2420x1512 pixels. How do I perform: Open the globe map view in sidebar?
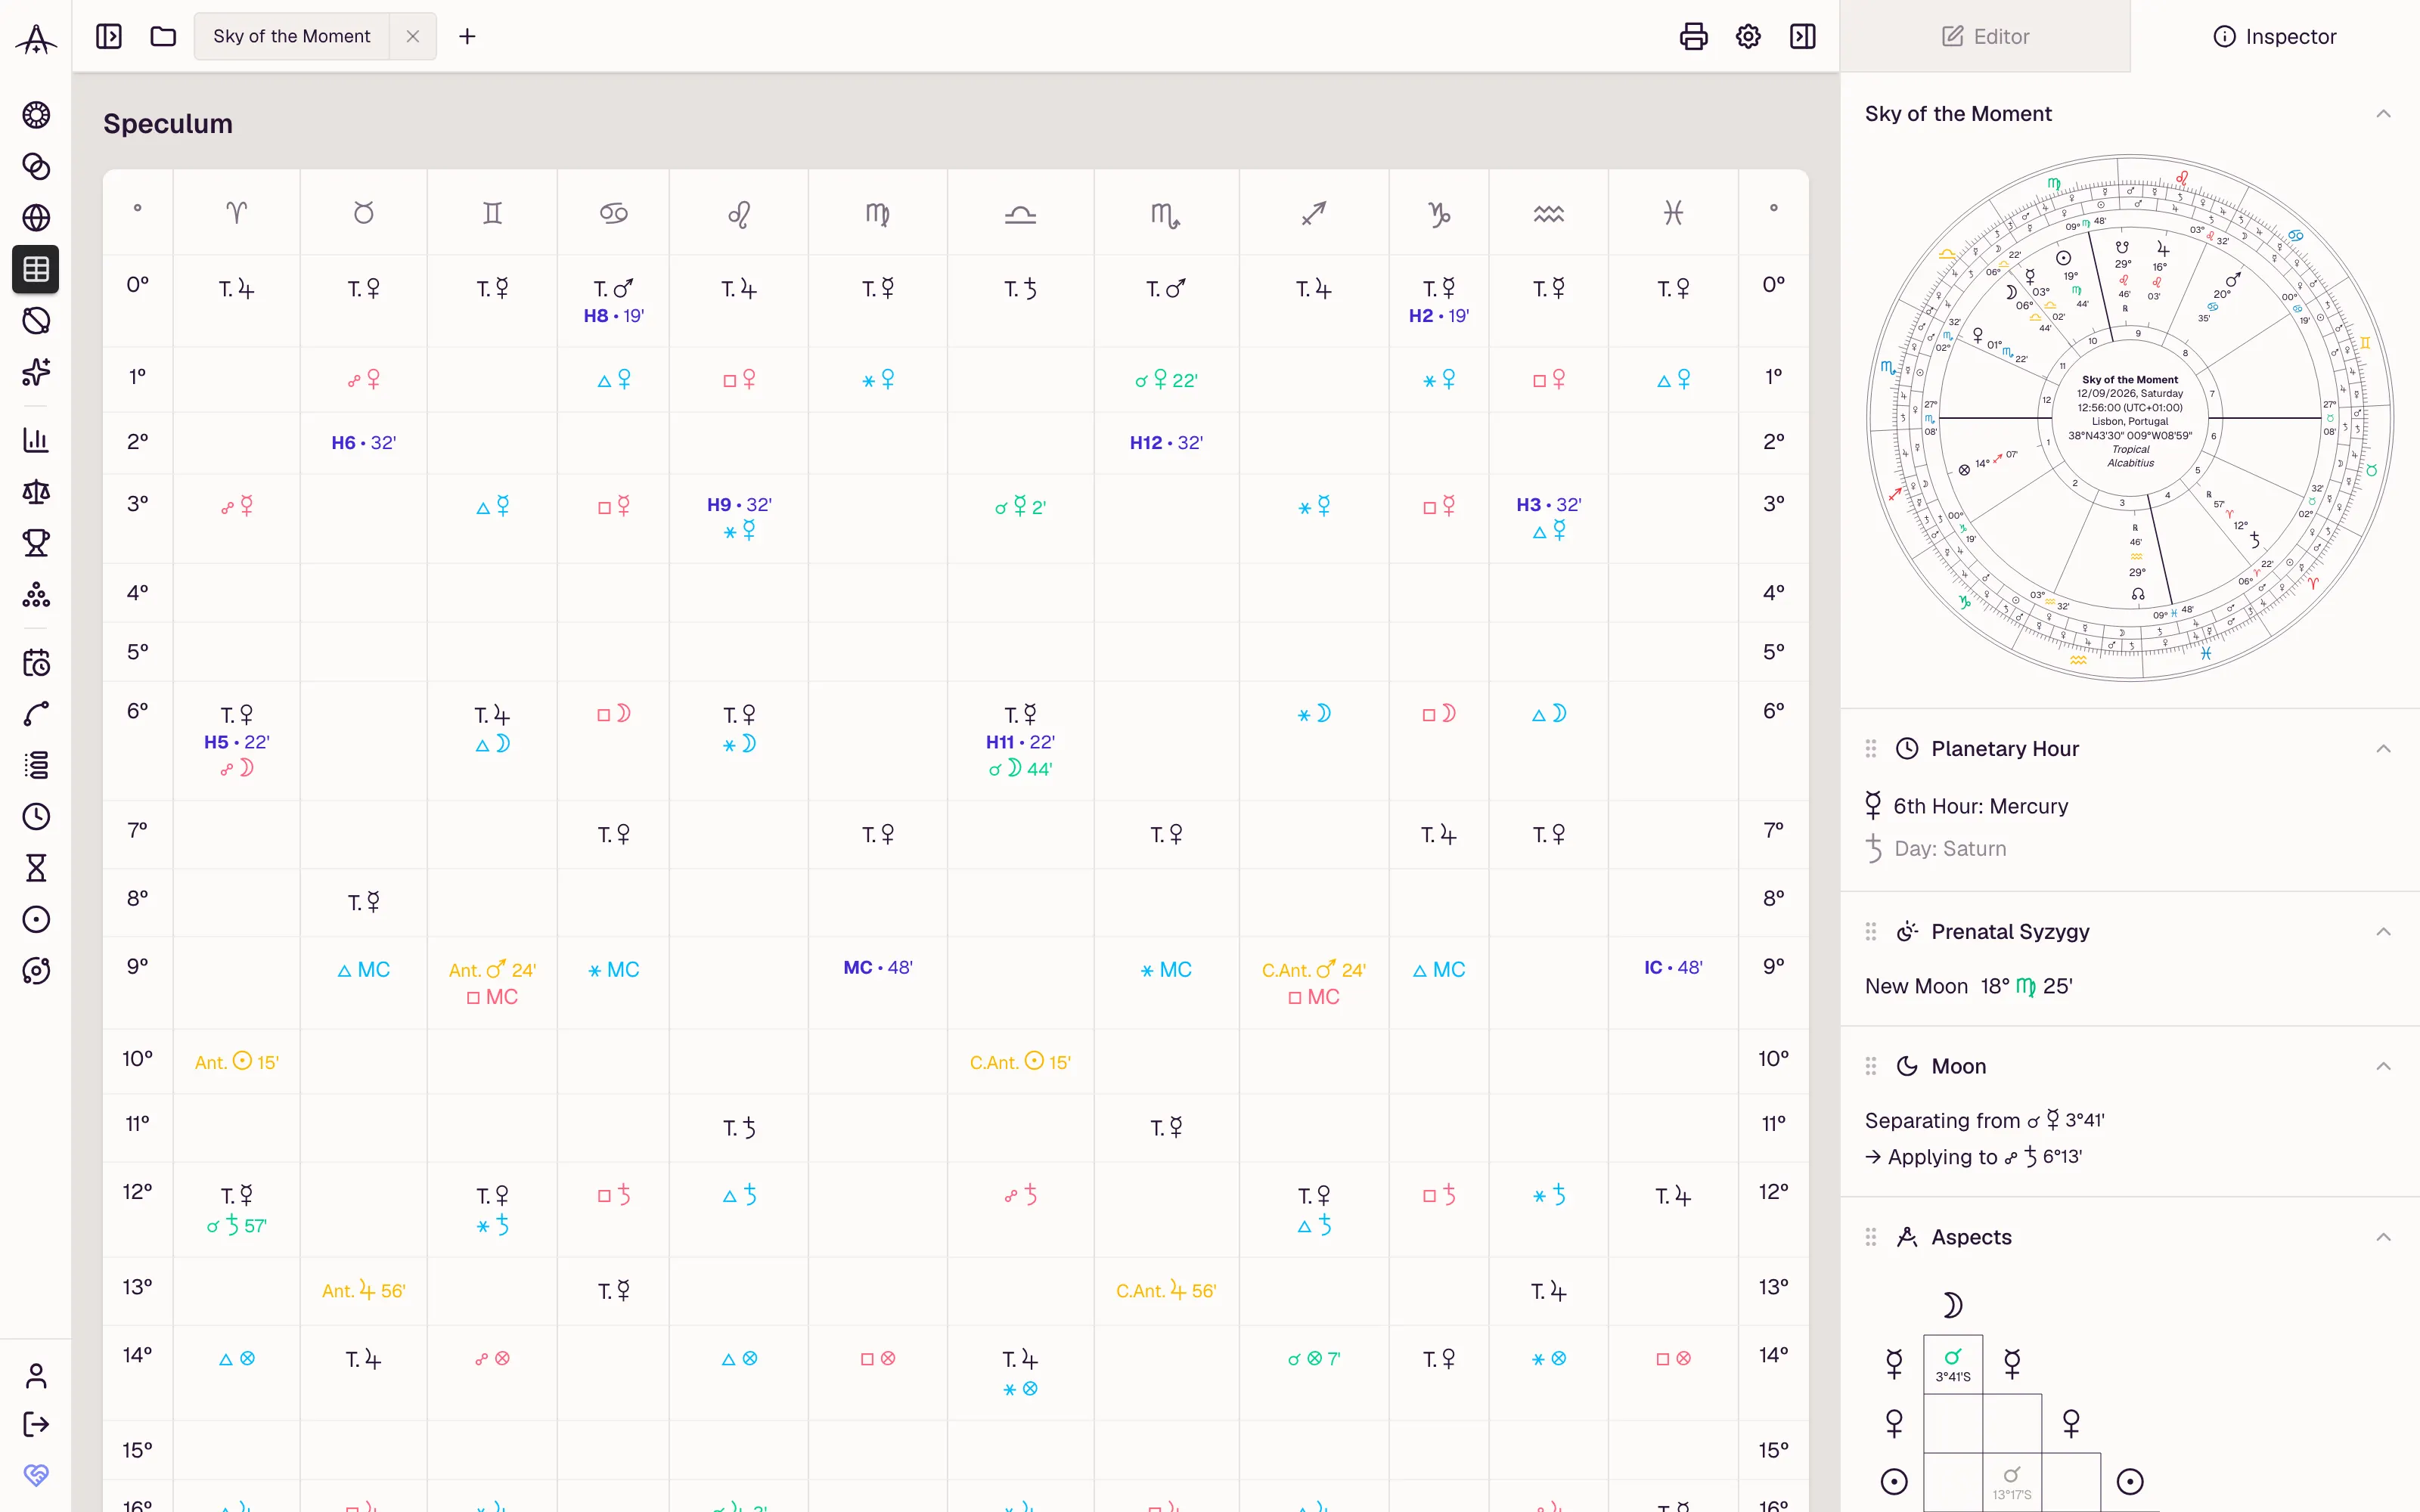36,217
